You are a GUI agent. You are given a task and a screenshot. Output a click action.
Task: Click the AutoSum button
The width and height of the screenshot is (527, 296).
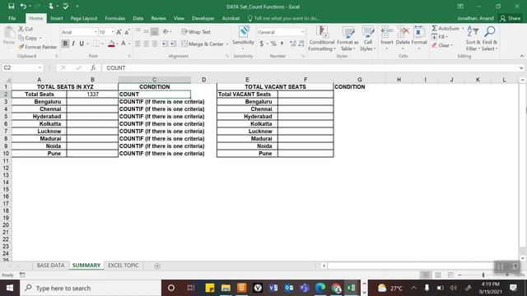tap(445, 29)
